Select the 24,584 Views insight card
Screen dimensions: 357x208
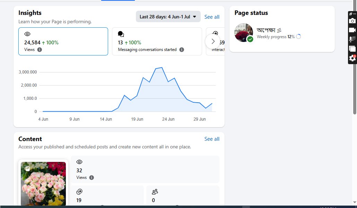tap(63, 42)
